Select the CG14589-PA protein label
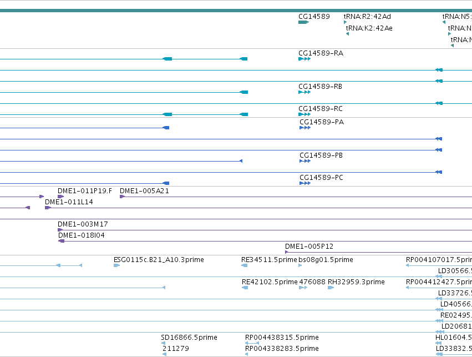The height and width of the screenshot is (357, 472). tap(322, 122)
